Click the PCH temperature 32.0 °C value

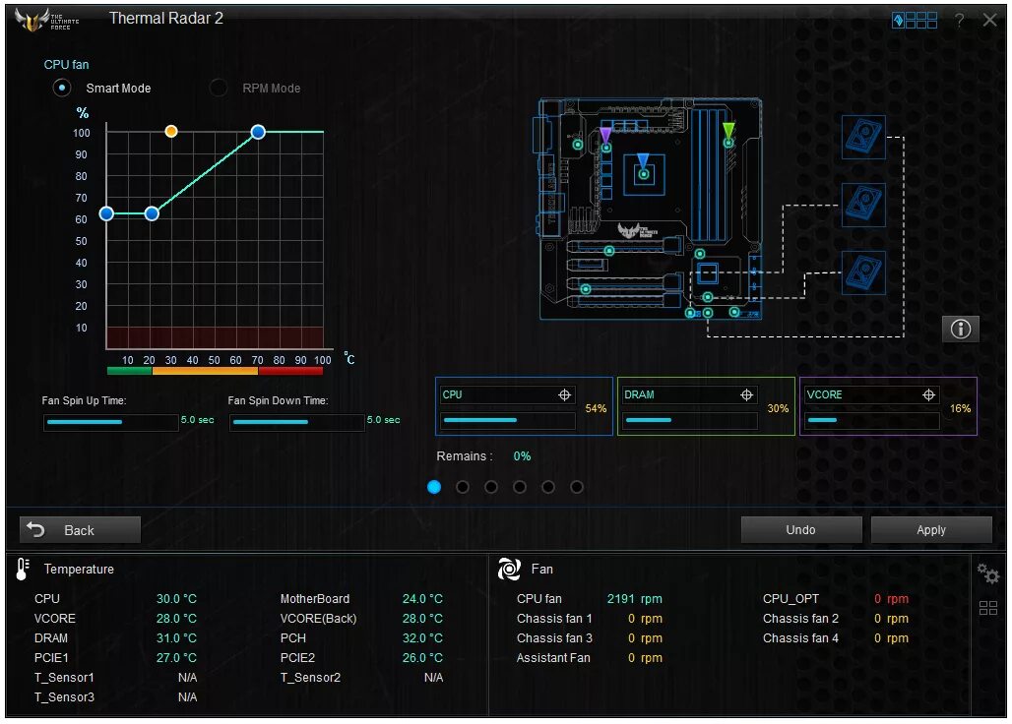tap(422, 637)
